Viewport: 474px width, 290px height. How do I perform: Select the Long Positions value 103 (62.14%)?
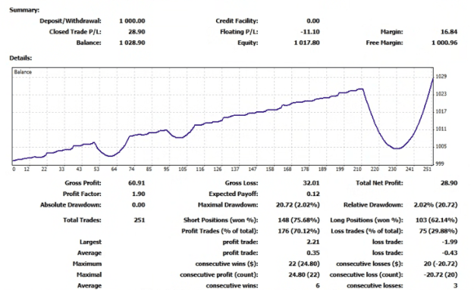(x=437, y=220)
